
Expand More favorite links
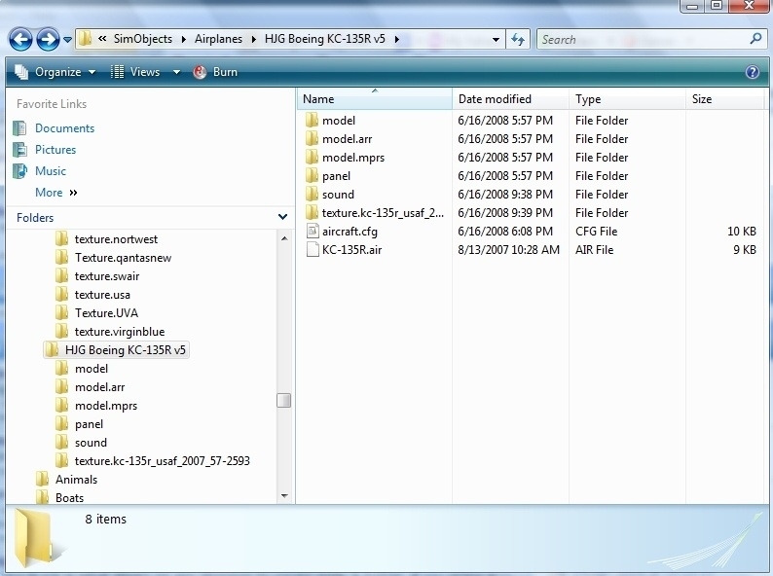coord(55,193)
